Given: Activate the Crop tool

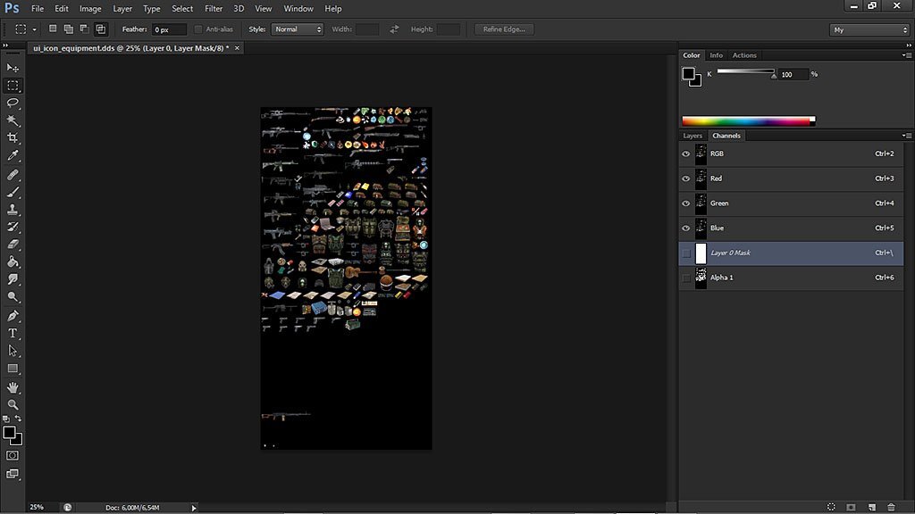Looking at the screenshot, I should [13, 138].
